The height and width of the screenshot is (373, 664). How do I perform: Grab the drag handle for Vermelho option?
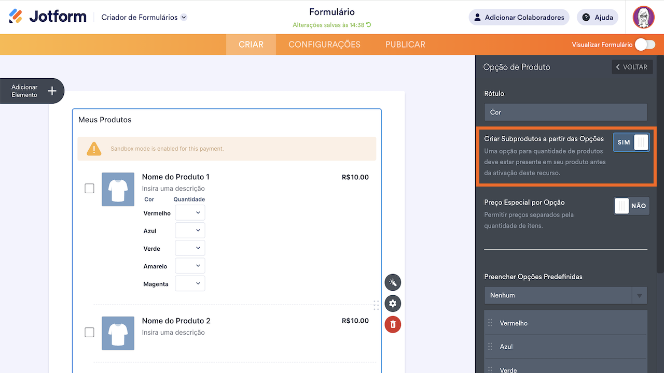pos(490,323)
